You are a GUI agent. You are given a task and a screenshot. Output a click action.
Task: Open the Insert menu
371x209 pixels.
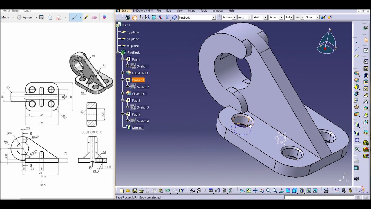[191, 10]
